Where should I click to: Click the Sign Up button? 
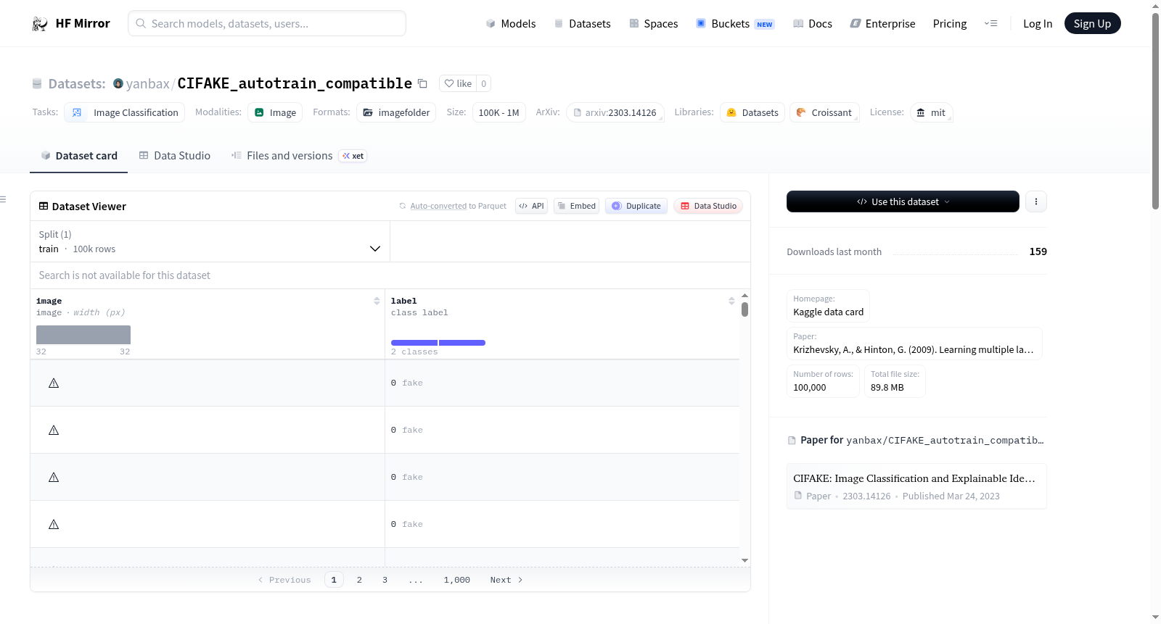pos(1092,23)
